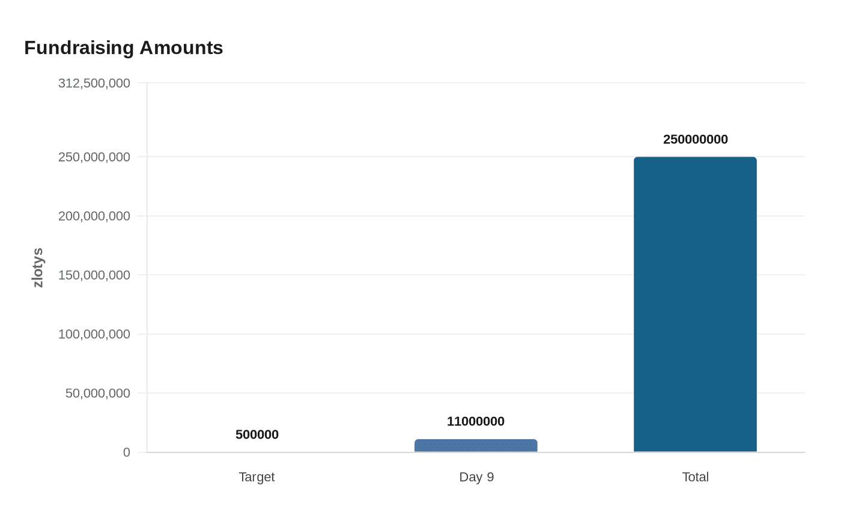This screenshot has height=528, width=841.
Task: Select the zlotys y-axis title
Action: [x=38, y=268]
